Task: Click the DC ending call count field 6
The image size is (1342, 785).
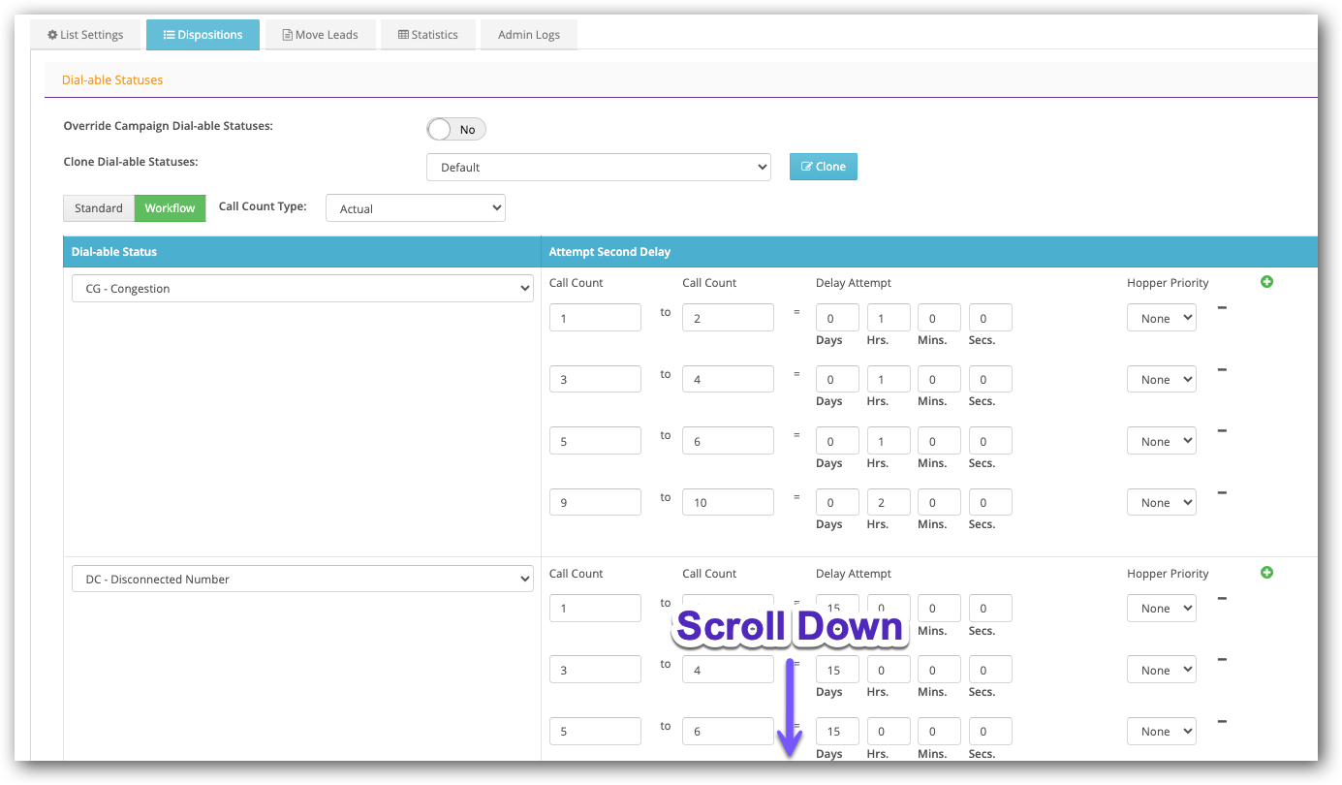Action: (728, 732)
